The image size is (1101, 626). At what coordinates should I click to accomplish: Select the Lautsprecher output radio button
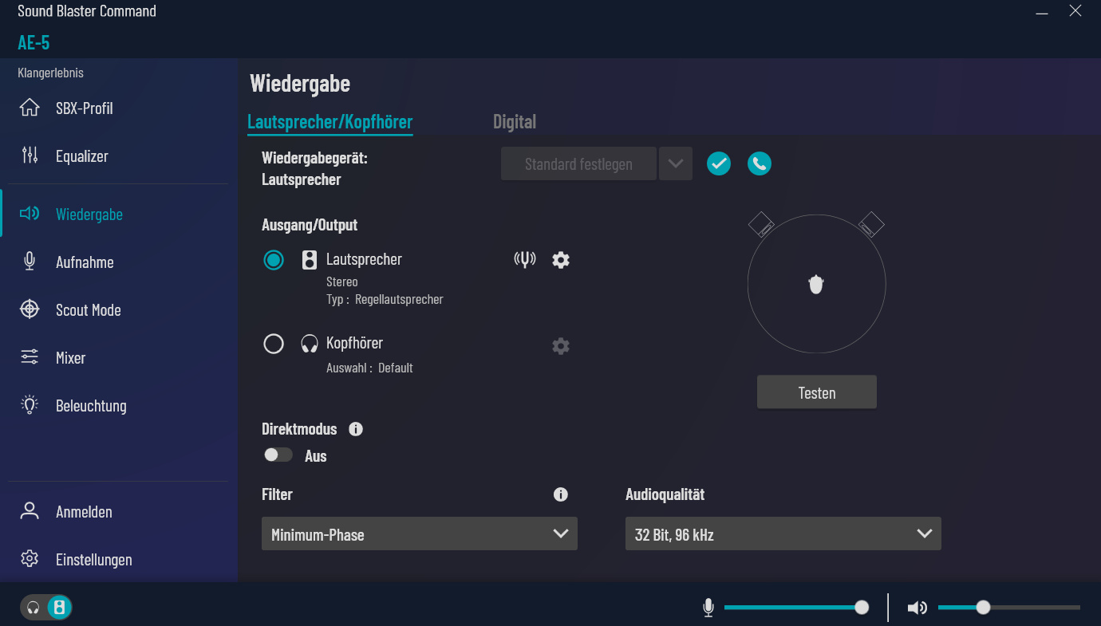click(x=274, y=260)
